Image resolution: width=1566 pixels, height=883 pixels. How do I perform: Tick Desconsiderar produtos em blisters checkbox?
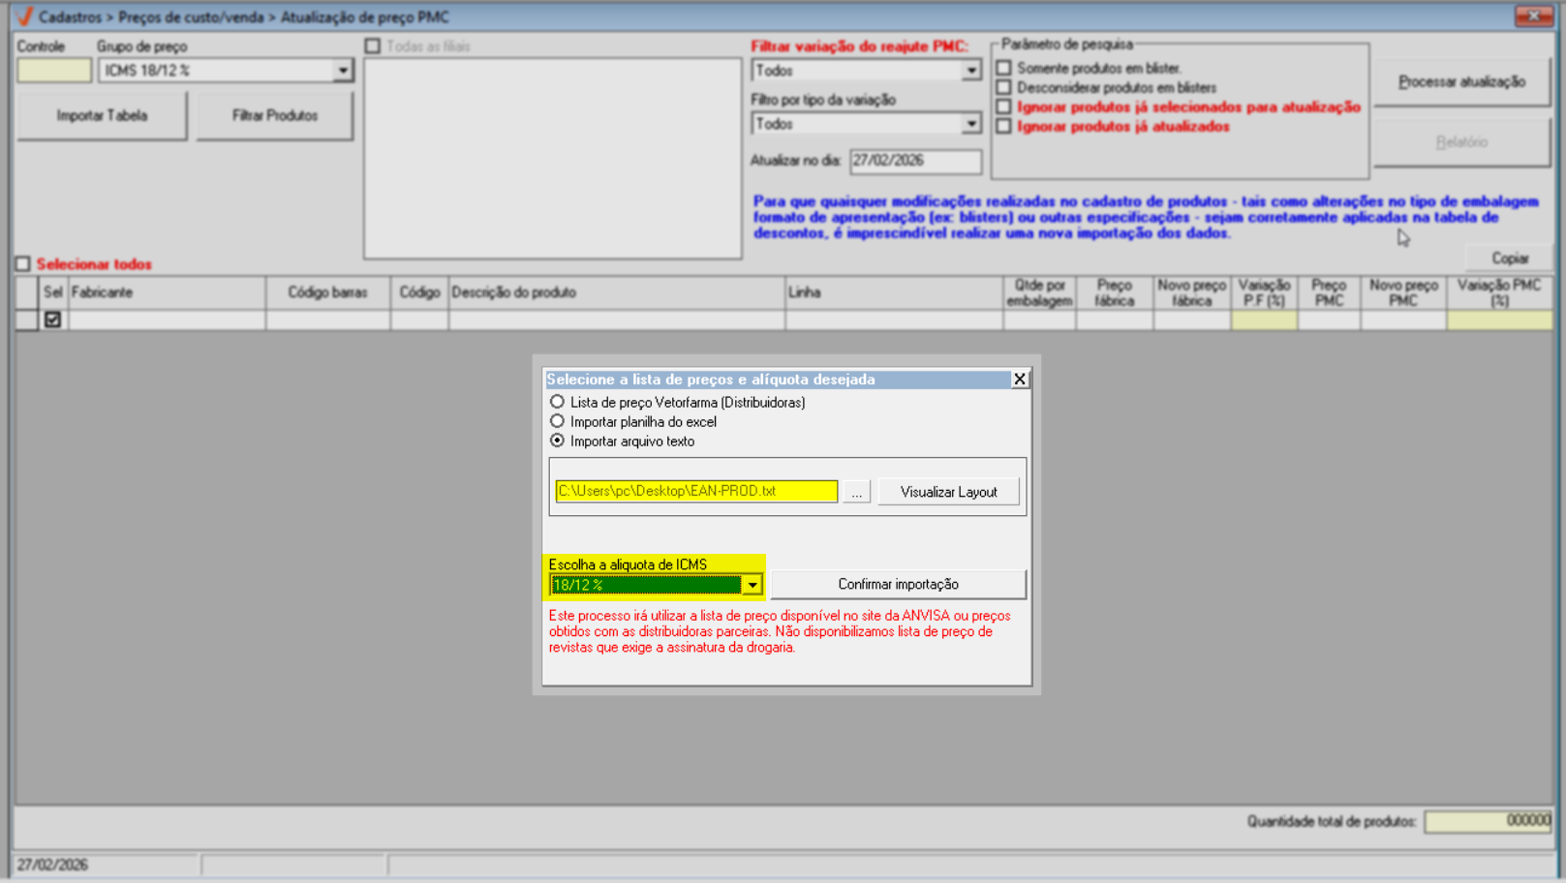[1004, 87]
